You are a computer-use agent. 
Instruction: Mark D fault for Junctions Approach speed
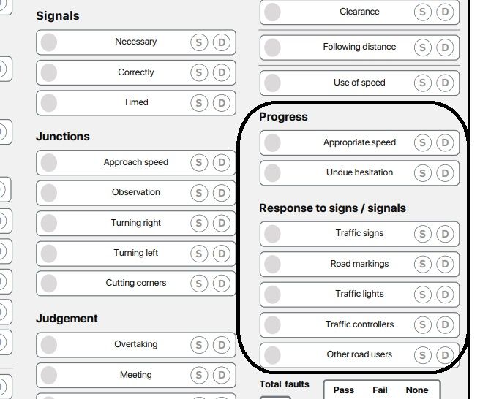click(222, 163)
